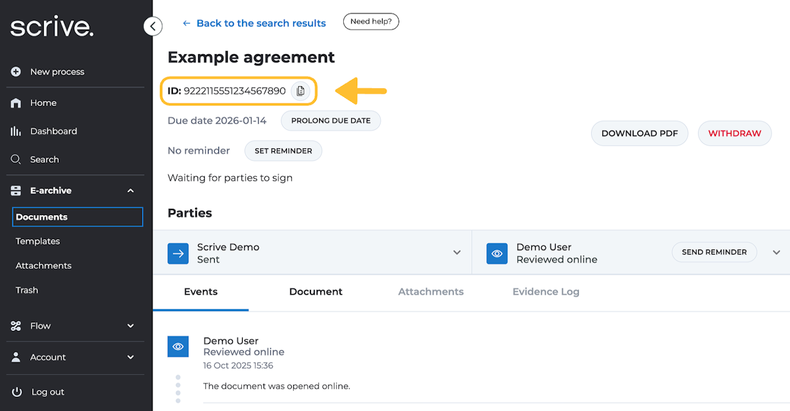Open Home via the house icon
Image resolution: width=790 pixels, height=411 pixels.
pos(16,103)
